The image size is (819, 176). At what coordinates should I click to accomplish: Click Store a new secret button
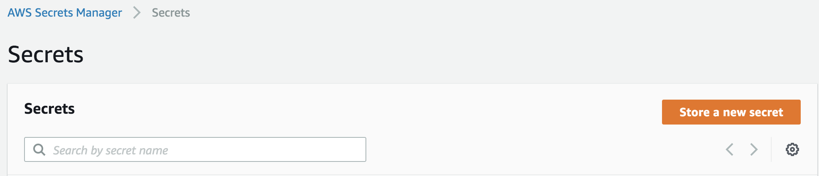[731, 112]
